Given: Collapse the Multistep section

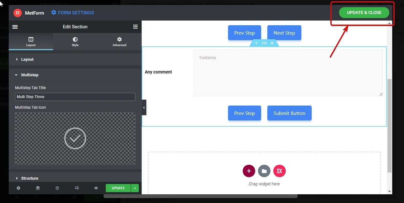Looking at the screenshot, I should 75,75.
